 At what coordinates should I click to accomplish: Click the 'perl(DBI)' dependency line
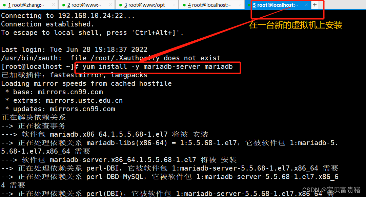(168, 194)
